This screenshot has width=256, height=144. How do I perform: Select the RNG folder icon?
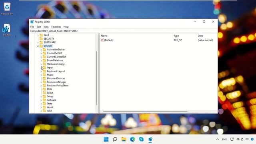tap(44, 89)
